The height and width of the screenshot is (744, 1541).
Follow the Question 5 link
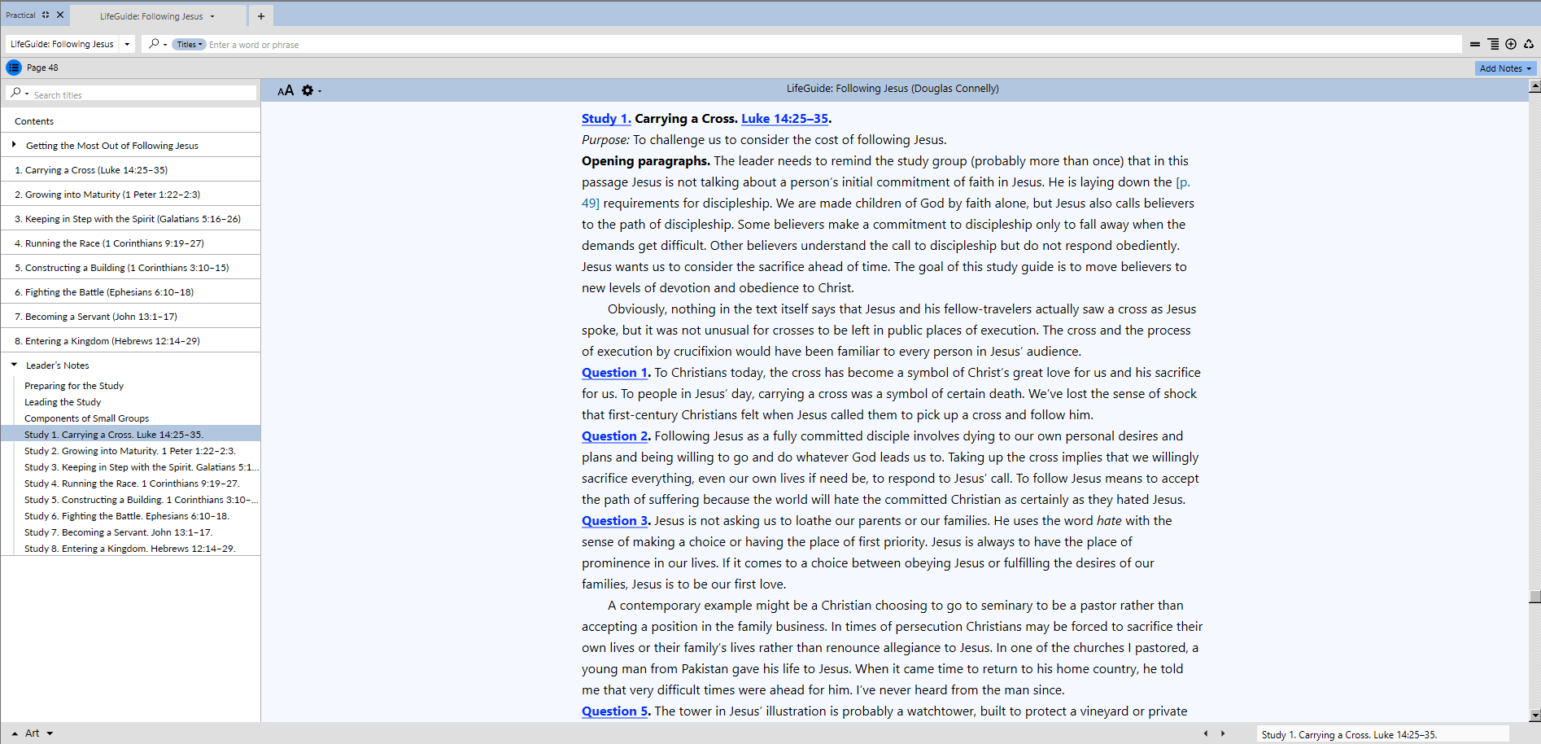point(615,711)
